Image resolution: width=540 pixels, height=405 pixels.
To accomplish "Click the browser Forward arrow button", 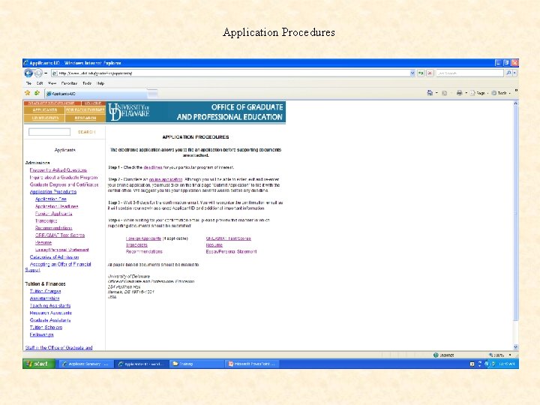I will tap(38, 73).
